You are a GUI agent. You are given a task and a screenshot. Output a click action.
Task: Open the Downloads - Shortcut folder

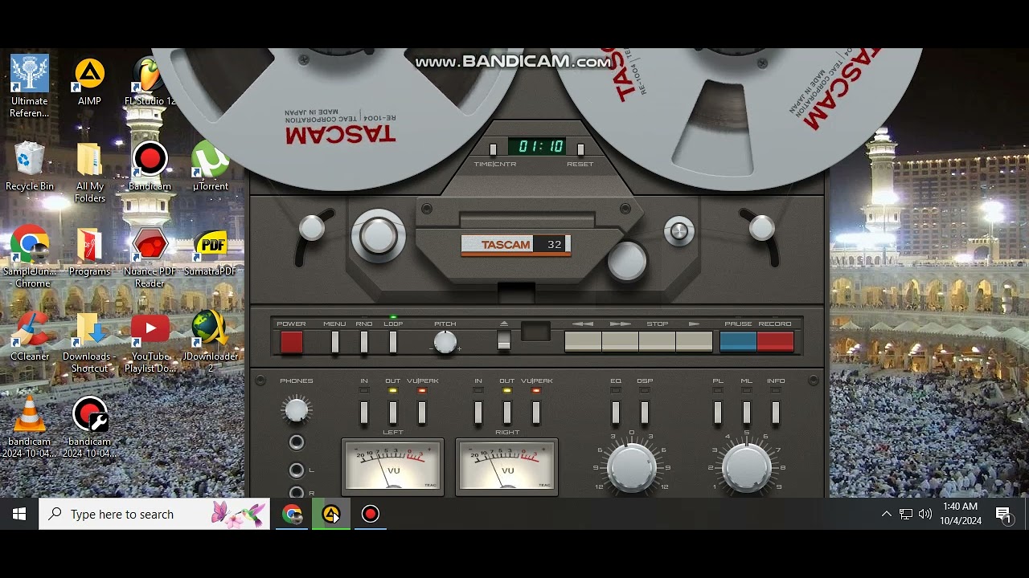tap(89, 342)
